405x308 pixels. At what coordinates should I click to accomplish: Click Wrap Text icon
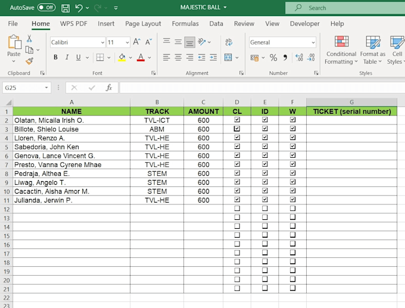[229, 42]
